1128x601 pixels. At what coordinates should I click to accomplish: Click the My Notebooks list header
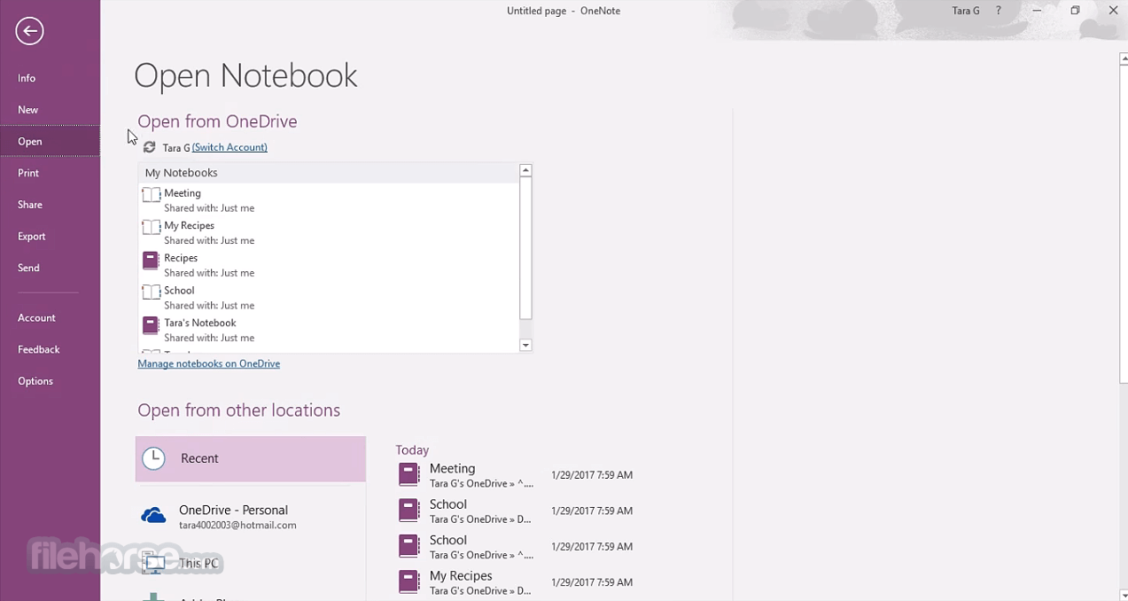(329, 173)
